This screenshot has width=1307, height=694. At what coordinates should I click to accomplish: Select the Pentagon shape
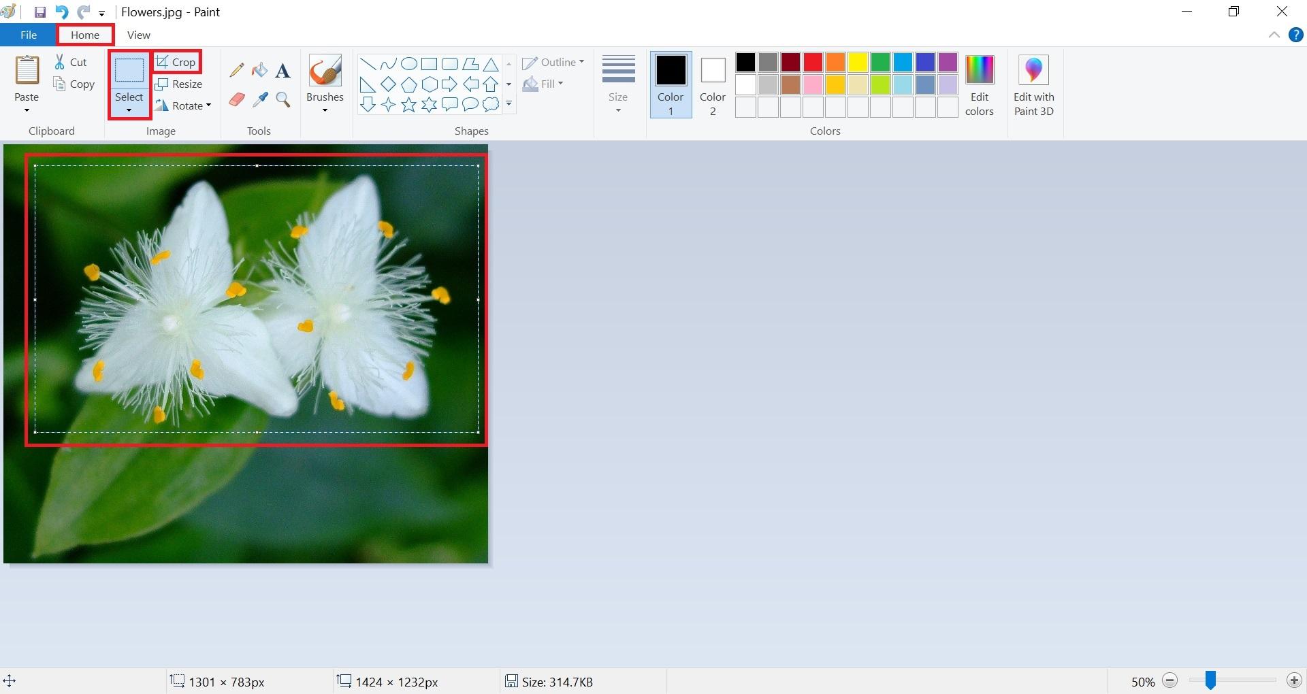click(408, 84)
